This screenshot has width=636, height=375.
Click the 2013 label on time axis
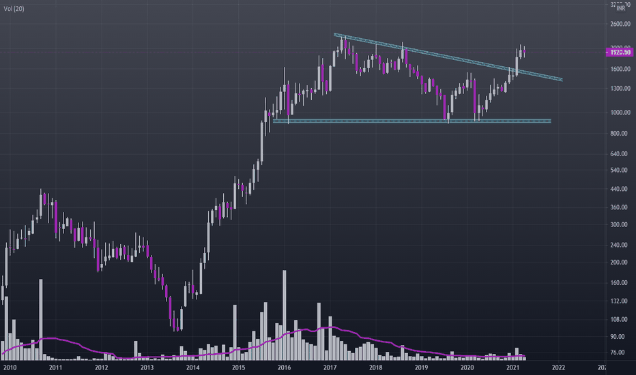point(147,367)
